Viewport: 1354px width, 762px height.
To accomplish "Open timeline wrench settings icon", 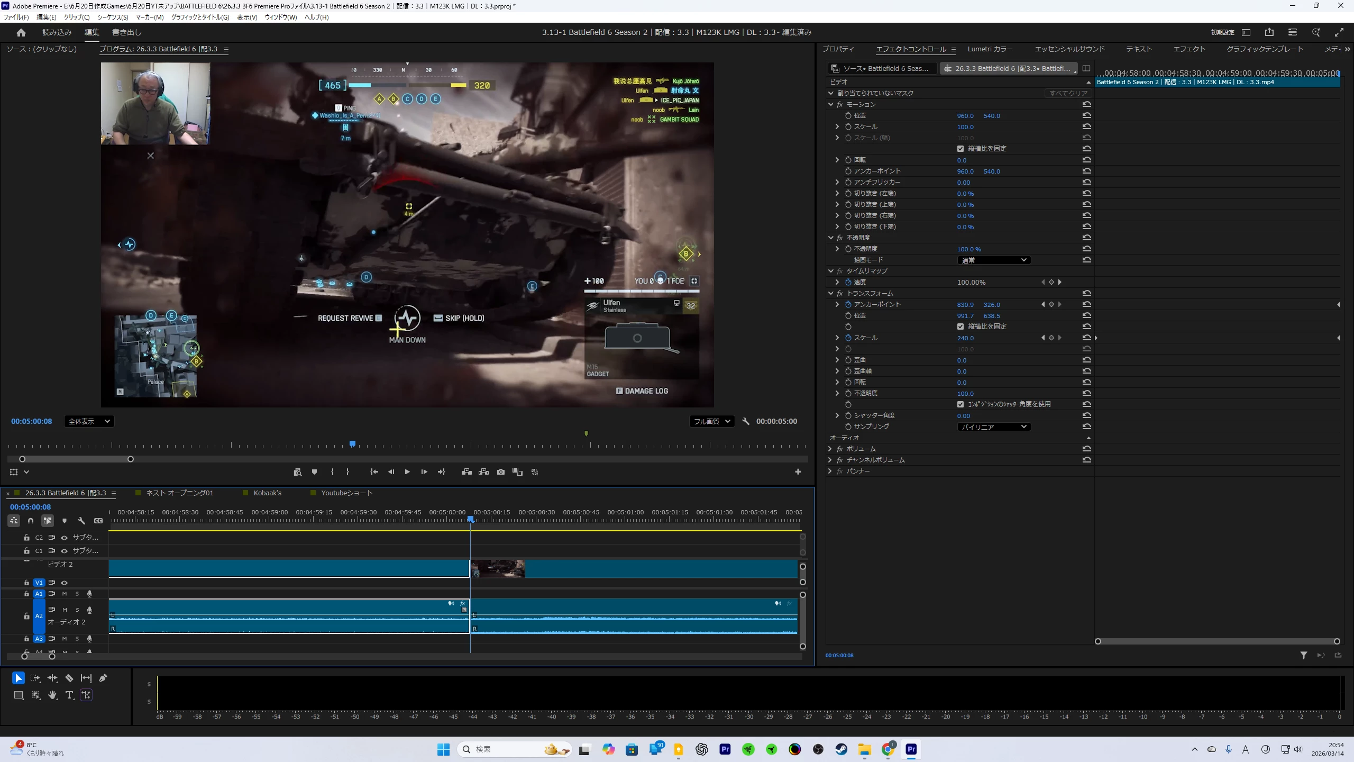I will point(81,521).
